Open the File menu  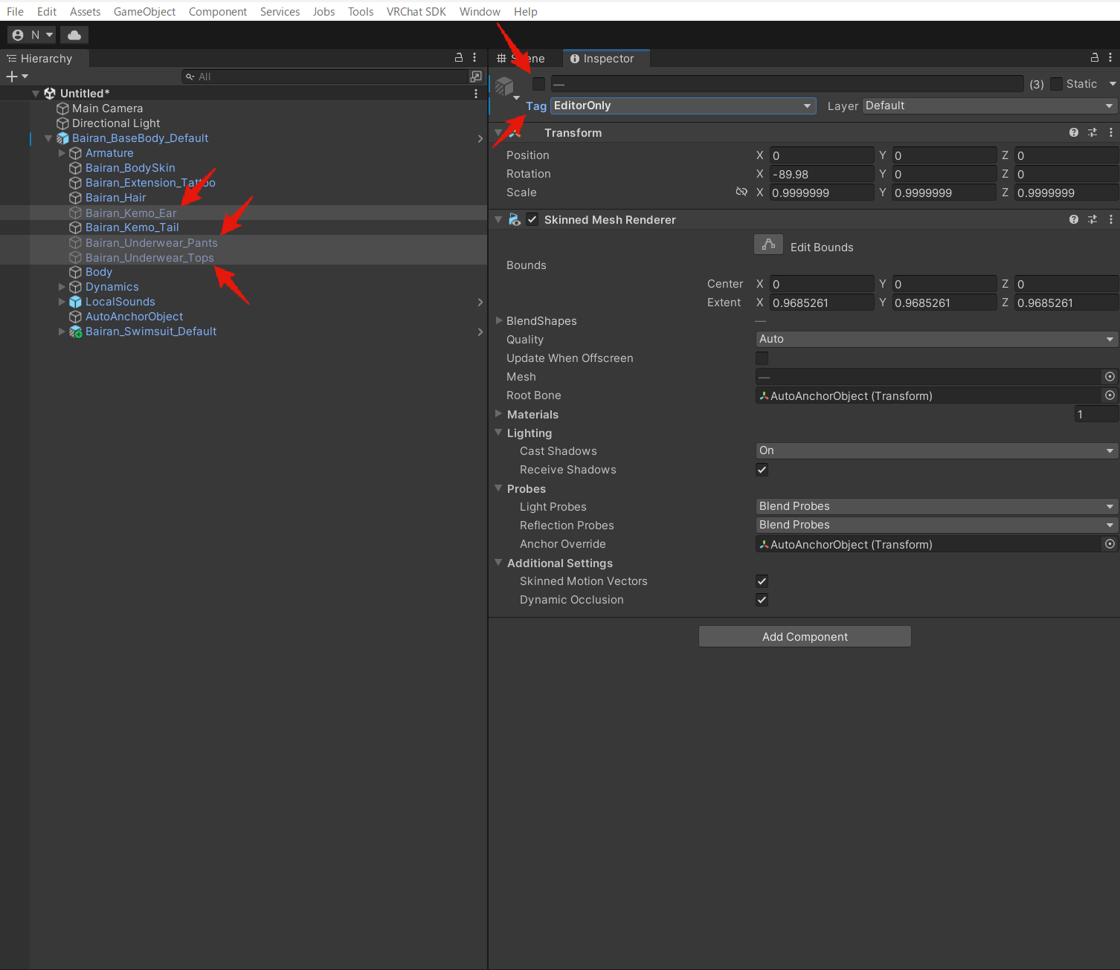pyautogui.click(x=15, y=11)
